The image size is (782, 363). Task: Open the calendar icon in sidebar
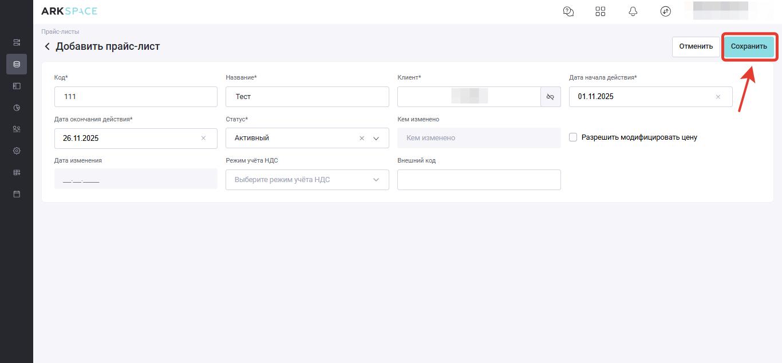click(17, 194)
